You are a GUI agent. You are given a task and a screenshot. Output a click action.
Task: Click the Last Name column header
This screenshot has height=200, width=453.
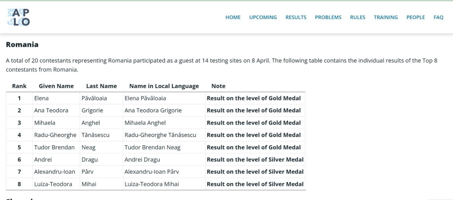102,86
